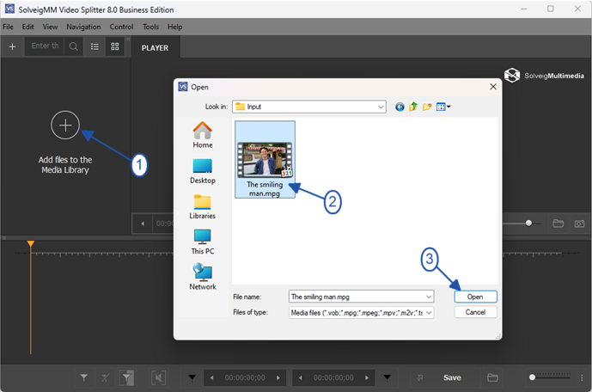The width and height of the screenshot is (592, 392).
Task: Select This PC in the Open dialog sidebar
Action: (203, 242)
